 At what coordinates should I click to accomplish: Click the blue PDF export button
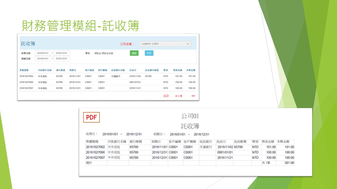pos(149,53)
